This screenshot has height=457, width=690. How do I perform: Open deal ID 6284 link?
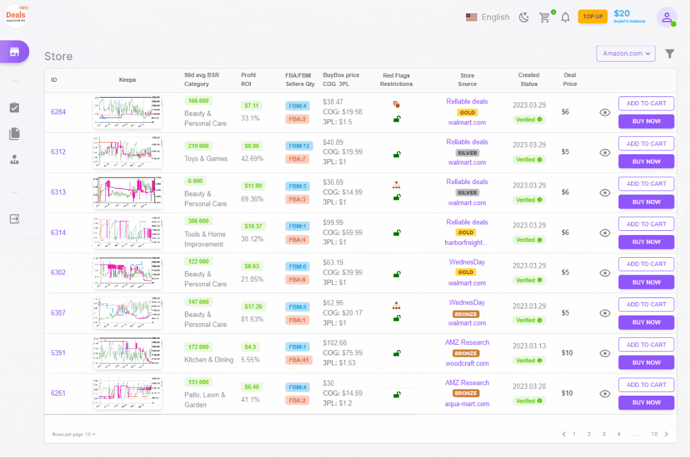pos(58,112)
